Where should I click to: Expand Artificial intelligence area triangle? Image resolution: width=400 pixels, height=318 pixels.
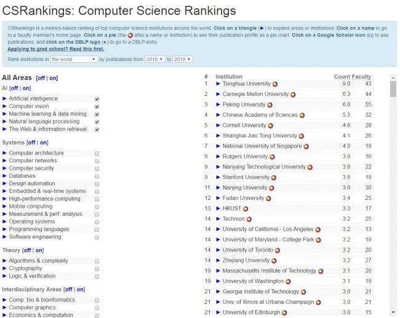[4, 98]
